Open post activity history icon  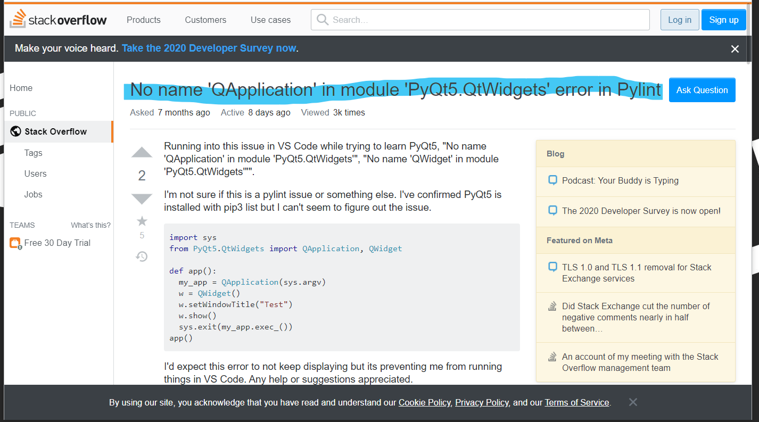click(142, 256)
